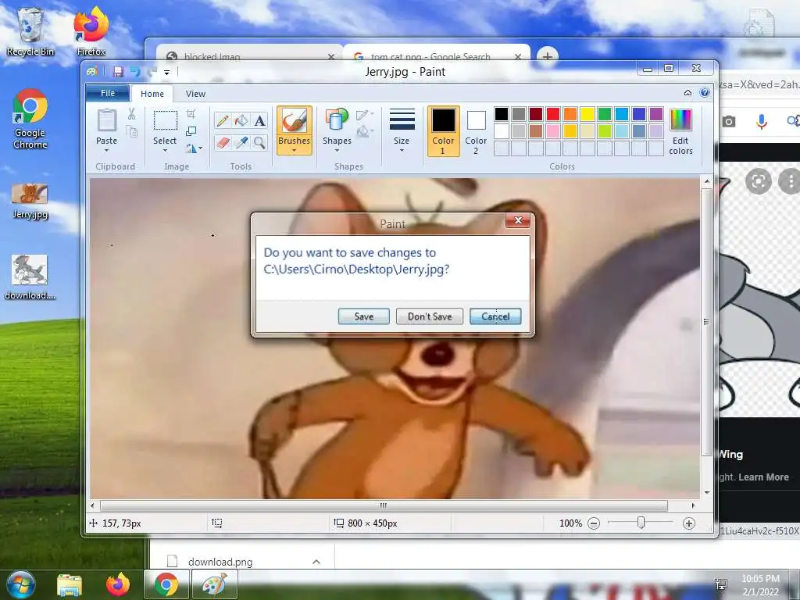Click the Redo arrow in quick access toolbar

(x=152, y=72)
